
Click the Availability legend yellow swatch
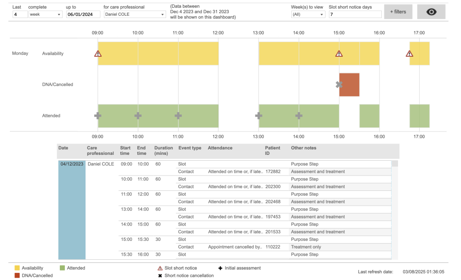point(17,268)
